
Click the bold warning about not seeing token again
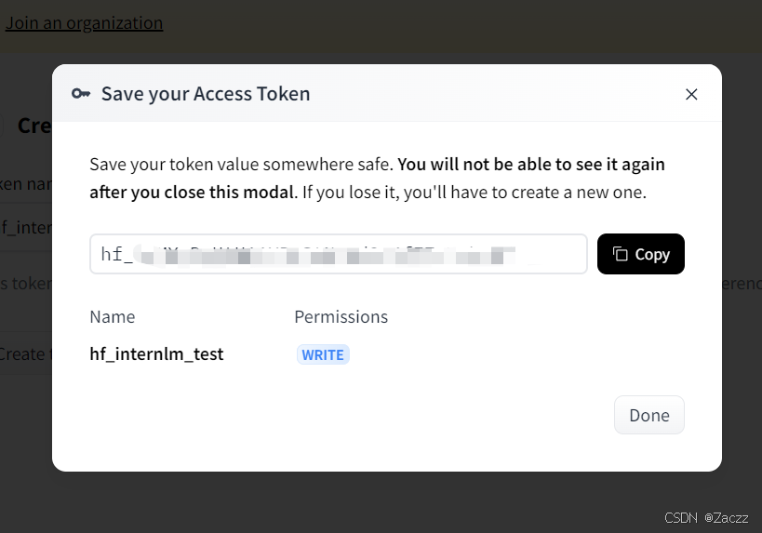point(377,179)
